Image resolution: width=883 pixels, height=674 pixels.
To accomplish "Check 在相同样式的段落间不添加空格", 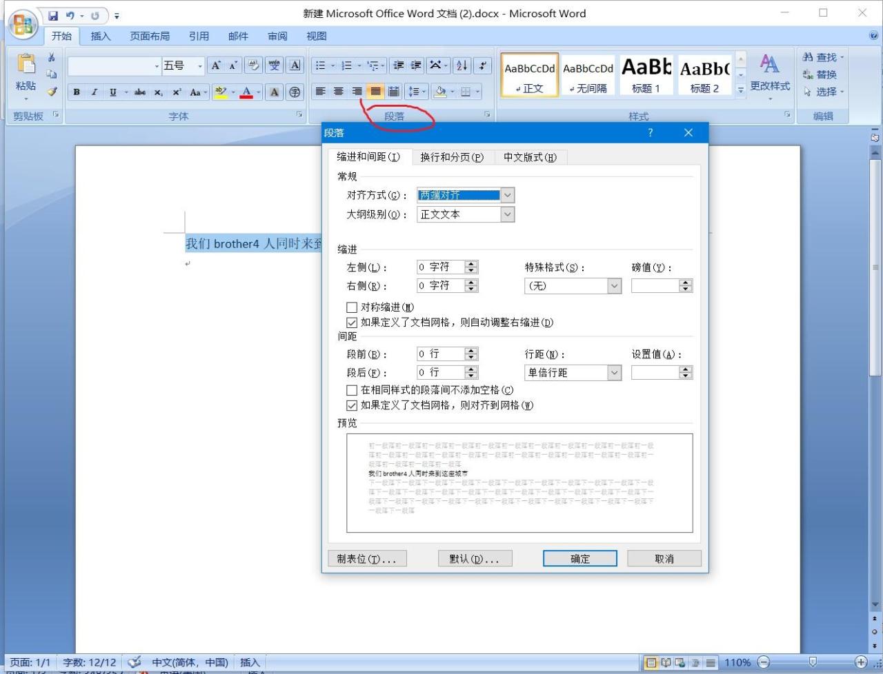I will pos(352,390).
